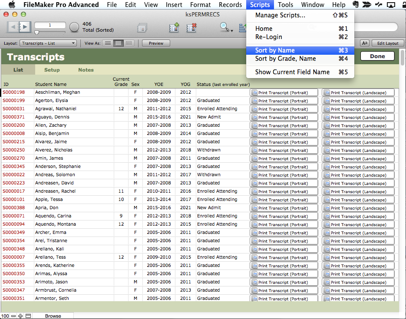The height and width of the screenshot is (319, 406).
Task: Click the Show All records icon
Action: tap(142, 28)
